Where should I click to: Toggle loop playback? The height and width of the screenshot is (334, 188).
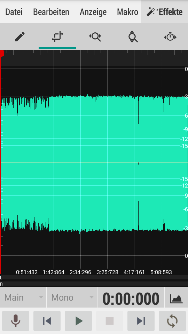pos(172,321)
